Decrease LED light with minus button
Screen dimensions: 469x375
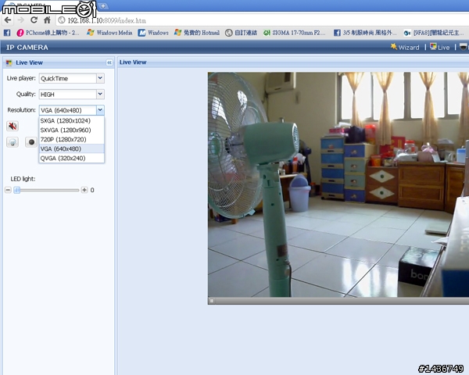[x=8, y=190]
